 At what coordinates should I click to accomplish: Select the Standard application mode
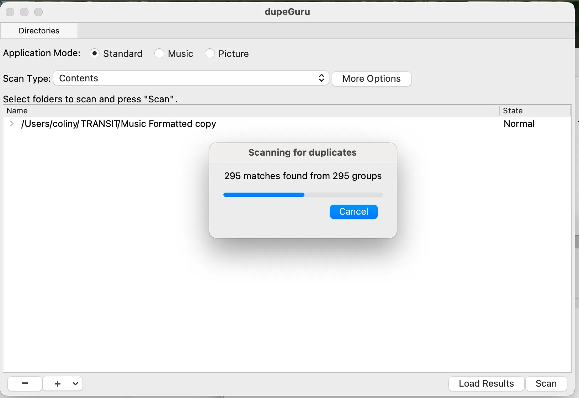(x=95, y=53)
